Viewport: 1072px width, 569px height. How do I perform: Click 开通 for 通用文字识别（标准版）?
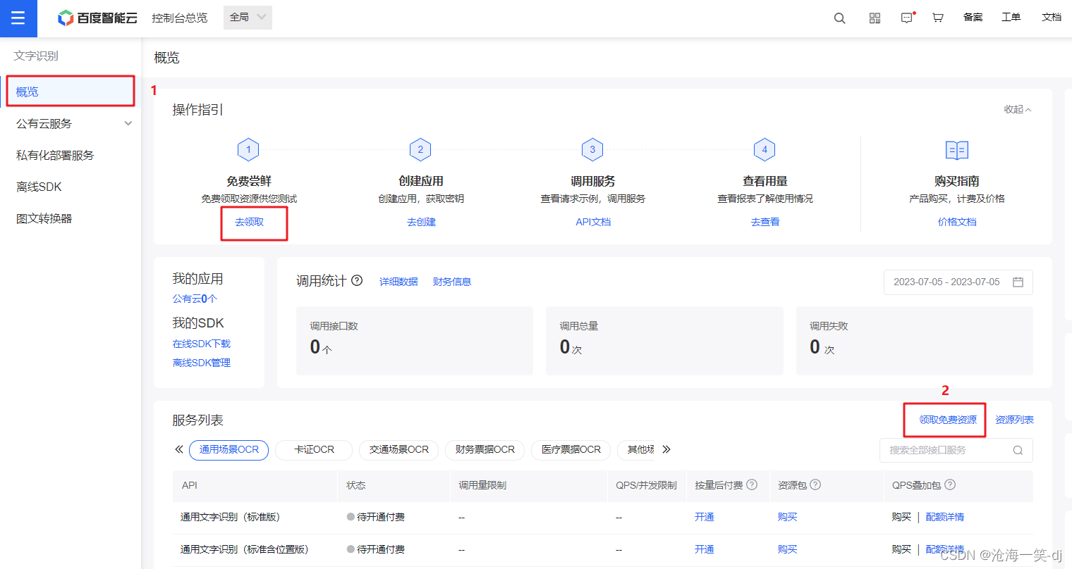pyautogui.click(x=705, y=517)
